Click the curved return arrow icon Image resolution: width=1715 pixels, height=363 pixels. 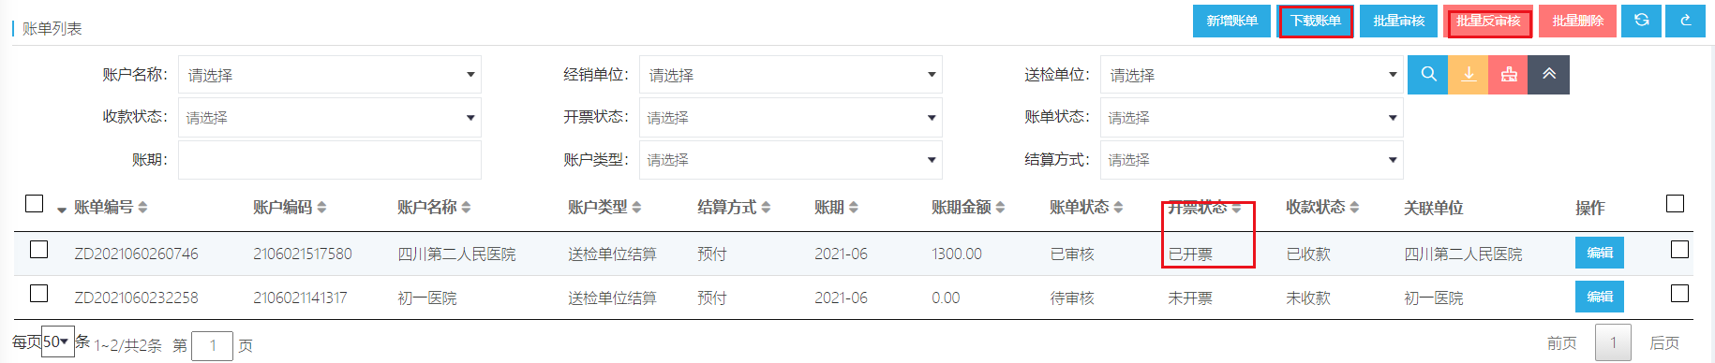pos(1685,21)
